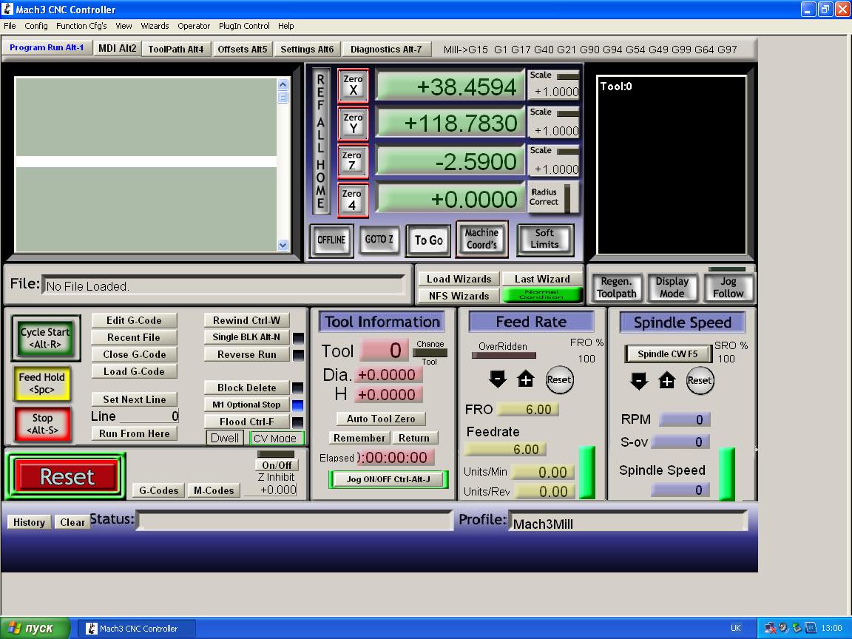Toggle Block Delete
852x639 pixels.
(247, 388)
